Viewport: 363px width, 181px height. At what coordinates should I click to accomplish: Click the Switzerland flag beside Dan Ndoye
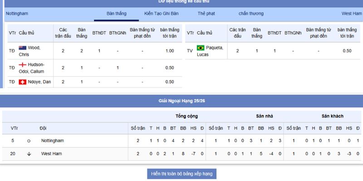point(23,82)
